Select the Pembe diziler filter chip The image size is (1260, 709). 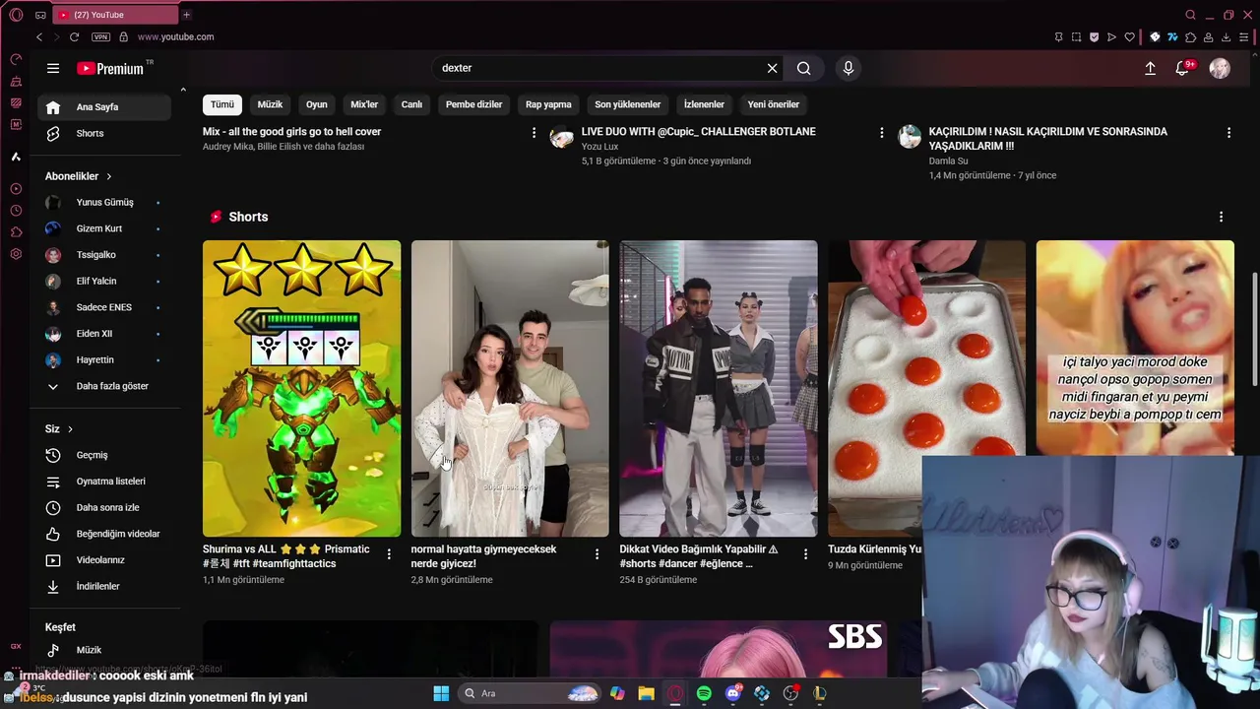473,104
